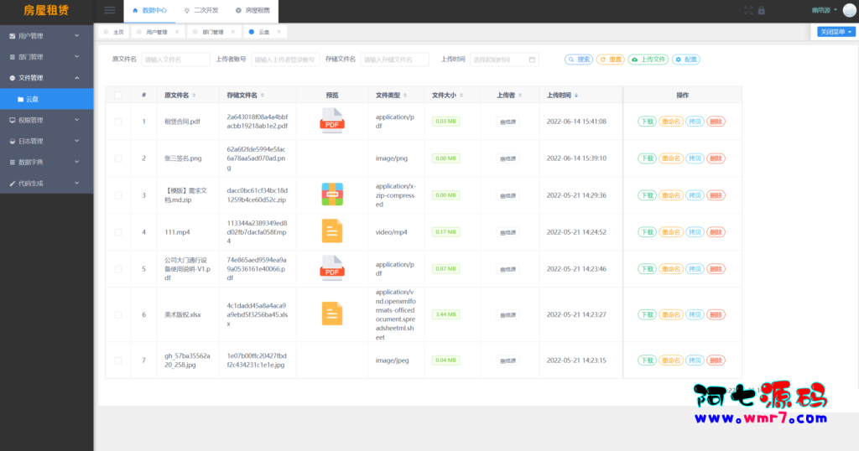Expand the 日志管理 sidebar menu
Image resolution: width=859 pixels, height=451 pixels.
pos(47,141)
